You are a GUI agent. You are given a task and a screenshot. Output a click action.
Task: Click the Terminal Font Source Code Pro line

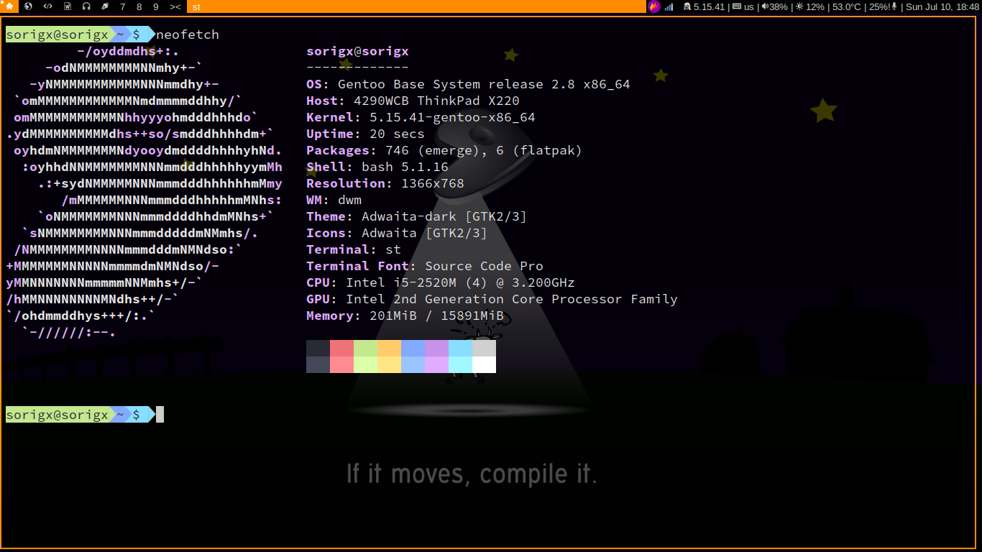point(425,266)
